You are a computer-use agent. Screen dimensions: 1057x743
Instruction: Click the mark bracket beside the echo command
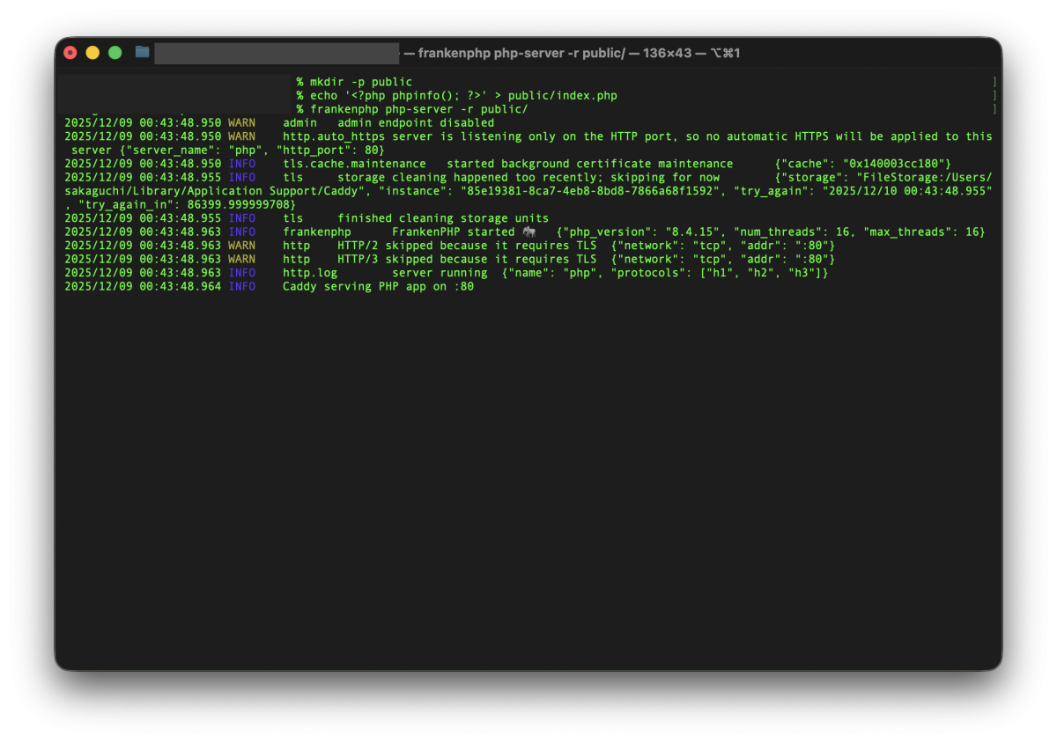(x=994, y=95)
